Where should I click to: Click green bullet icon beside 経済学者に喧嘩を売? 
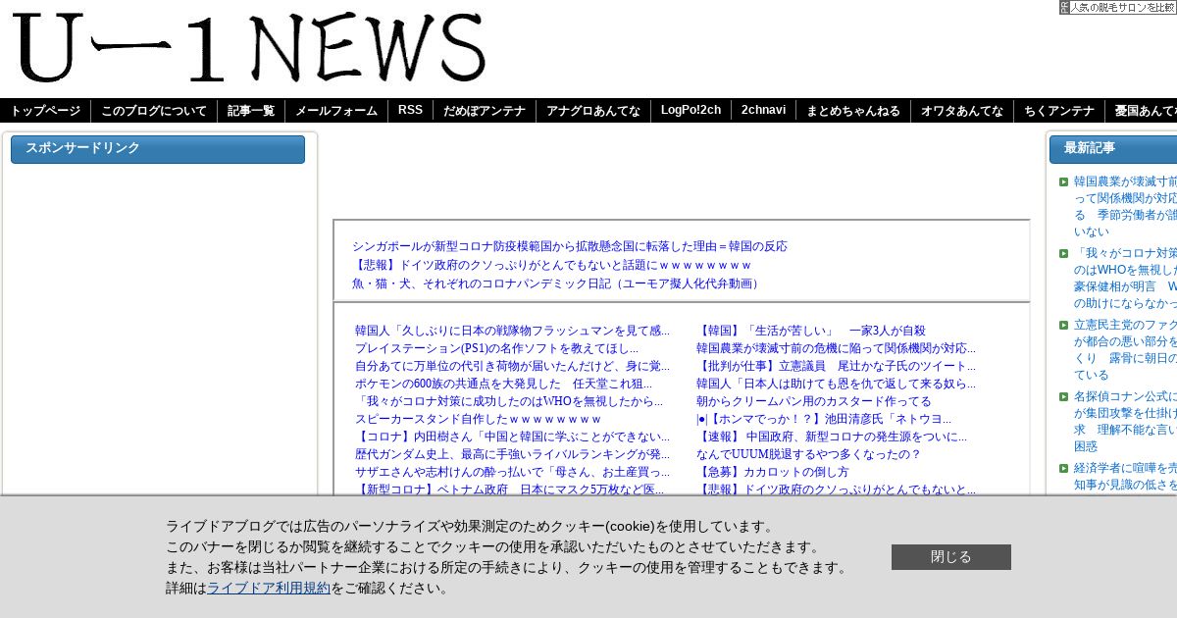tap(1063, 468)
